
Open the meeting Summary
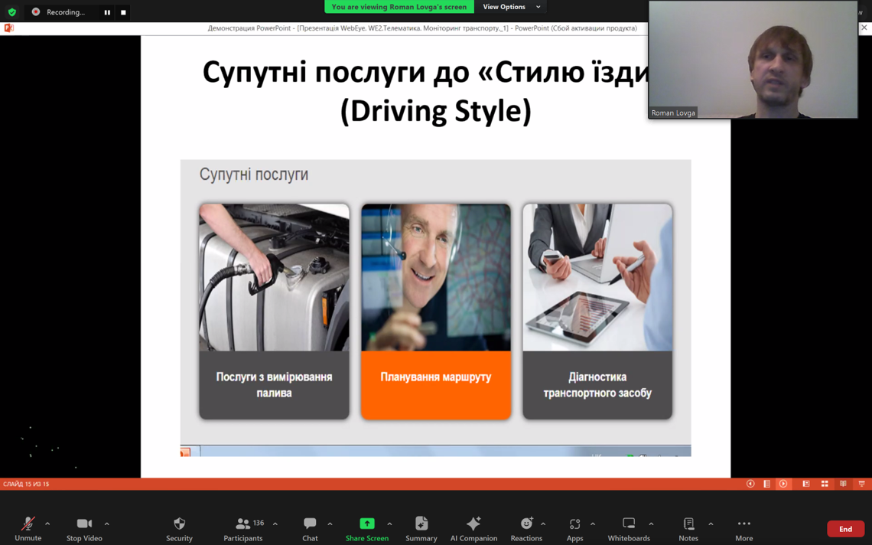[x=421, y=528]
